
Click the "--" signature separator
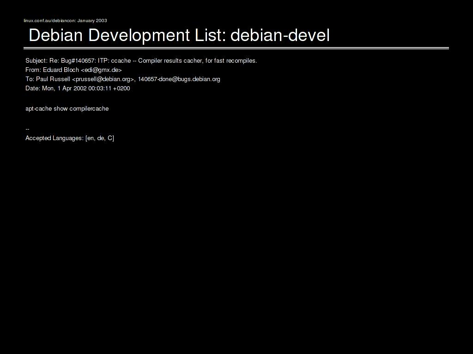pos(28,129)
